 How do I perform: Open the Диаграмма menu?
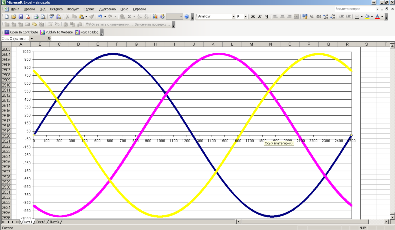pos(107,9)
